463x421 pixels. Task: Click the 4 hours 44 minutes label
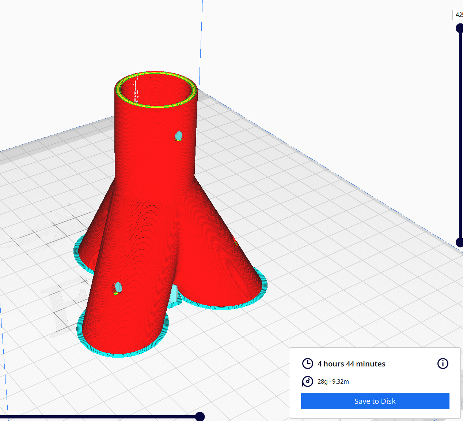(351, 364)
